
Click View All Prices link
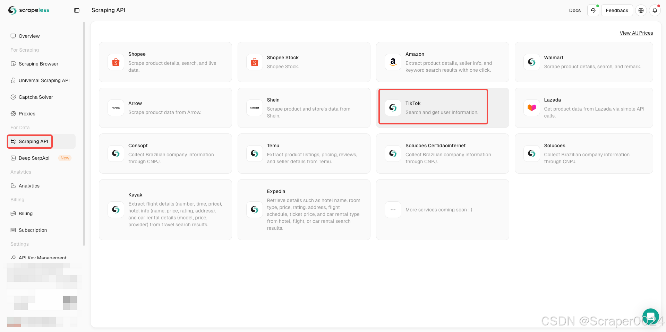coord(636,33)
